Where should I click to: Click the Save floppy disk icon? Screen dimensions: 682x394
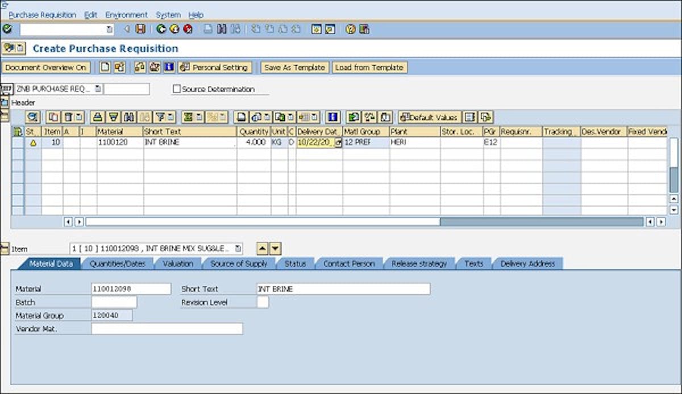(x=140, y=29)
